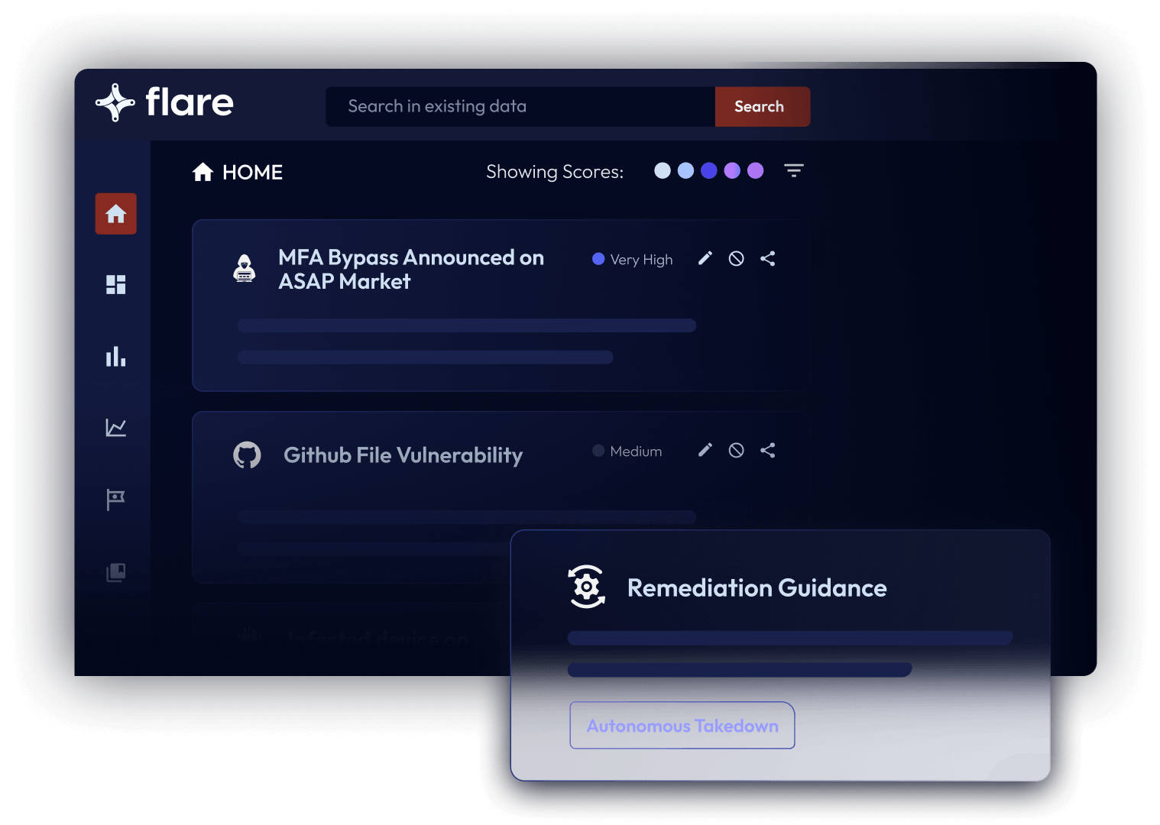Open the library collection sidebar icon
The height and width of the screenshot is (825, 1160).
[x=116, y=572]
